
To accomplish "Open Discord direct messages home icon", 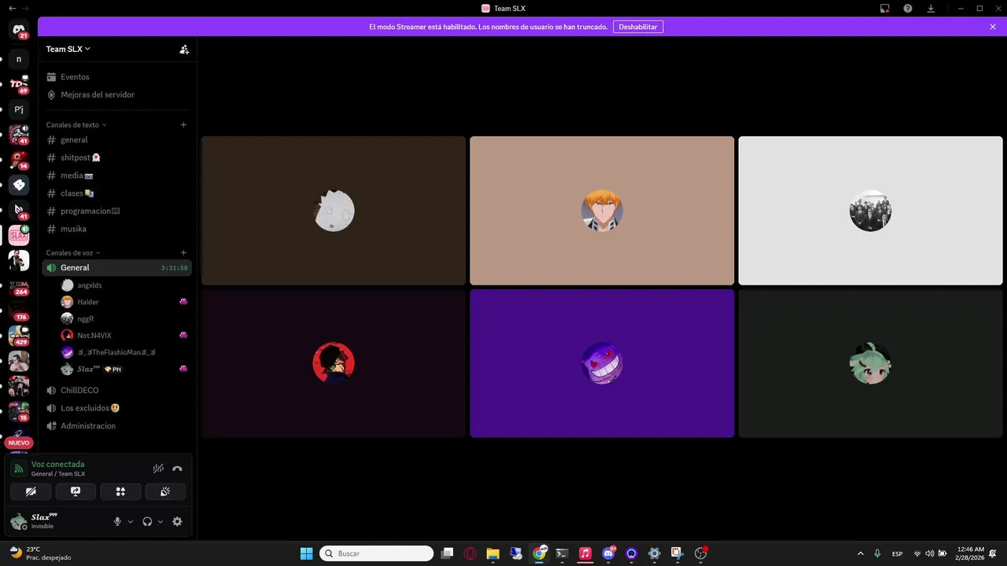I will [19, 30].
